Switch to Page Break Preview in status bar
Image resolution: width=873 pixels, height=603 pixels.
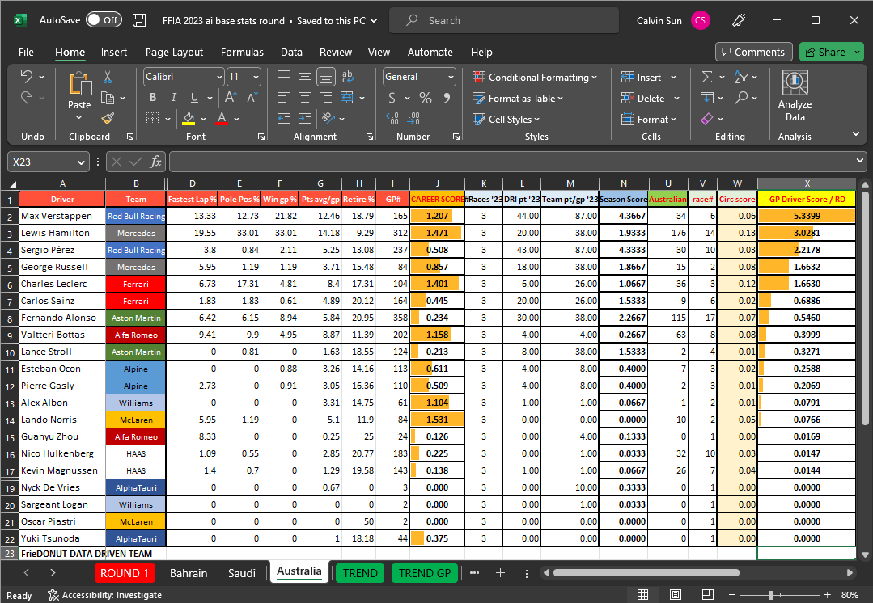pyautogui.click(x=708, y=595)
